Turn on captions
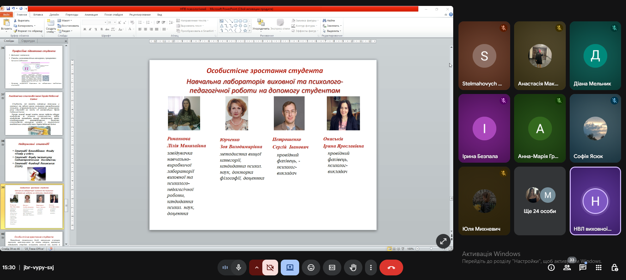This screenshot has height=280, width=626. click(x=332, y=268)
